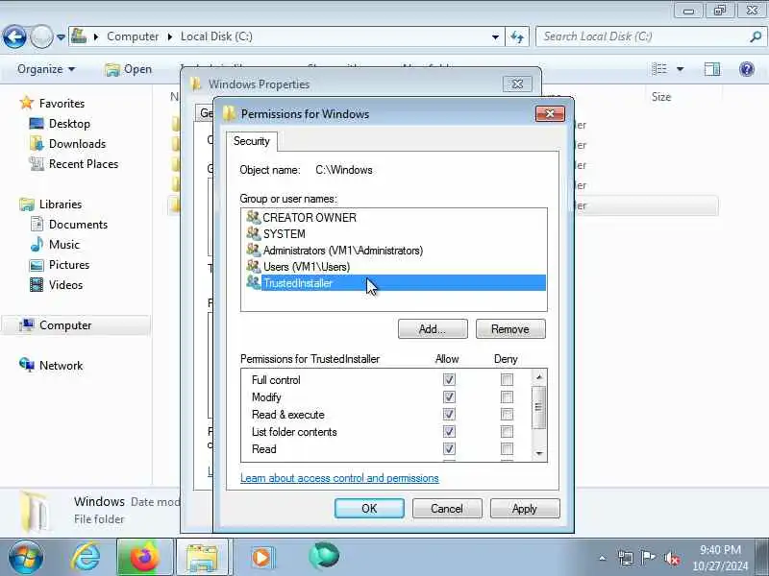The image size is (769, 576).
Task: Open the address bar history dropdown
Action: click(495, 36)
